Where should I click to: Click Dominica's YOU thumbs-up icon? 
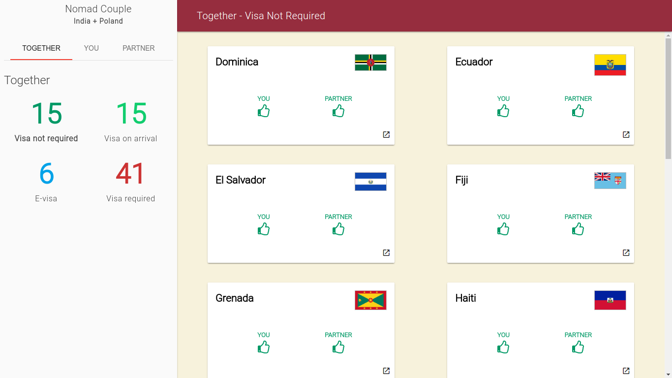(x=264, y=111)
